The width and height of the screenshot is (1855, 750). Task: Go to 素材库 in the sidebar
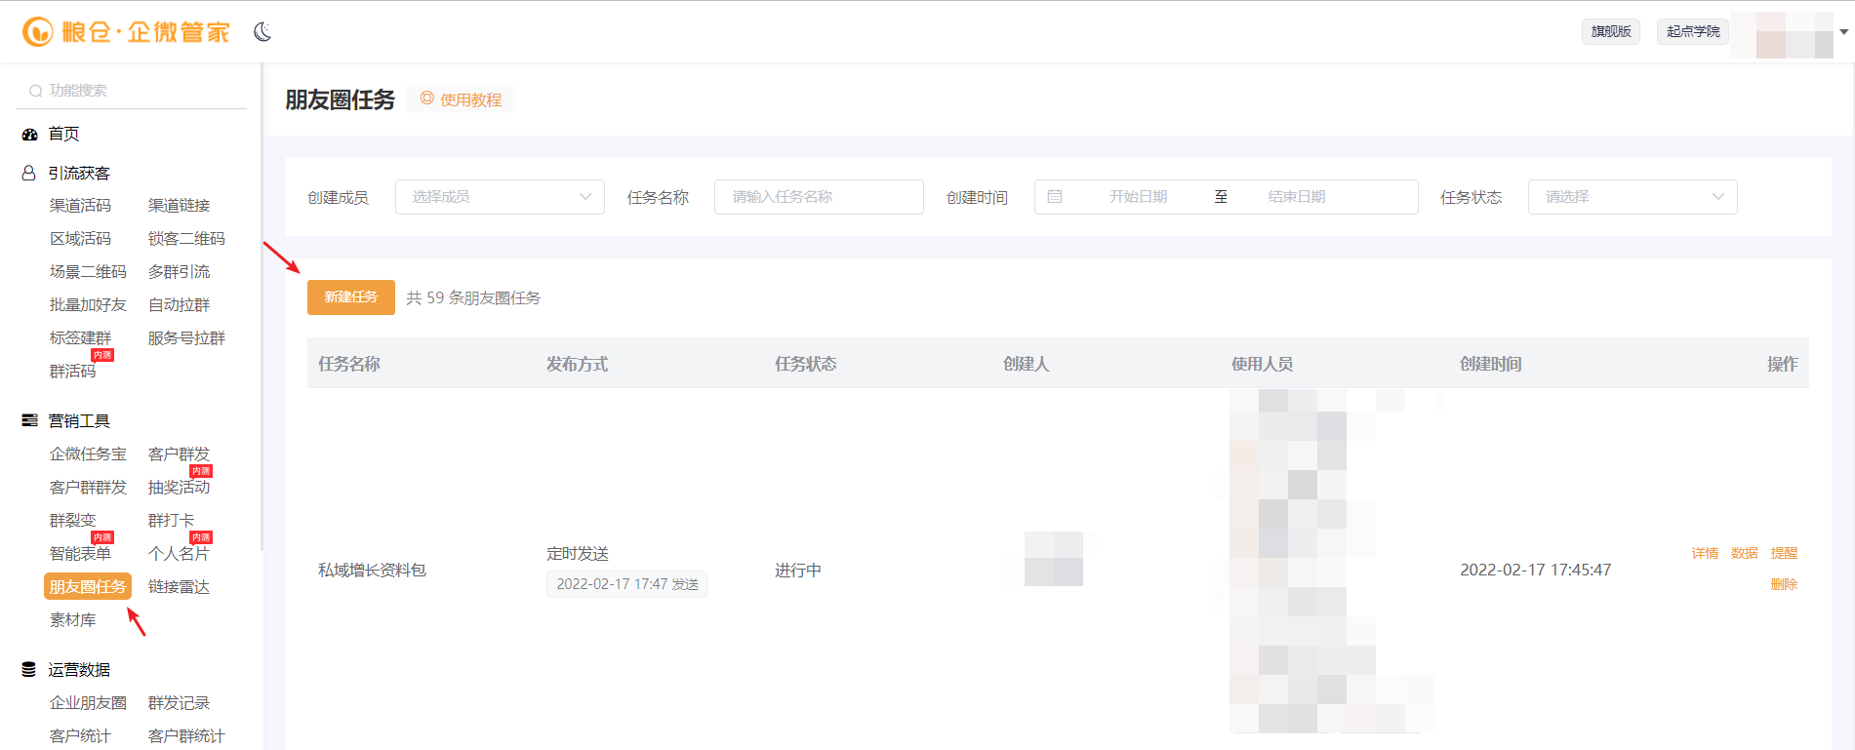[73, 620]
